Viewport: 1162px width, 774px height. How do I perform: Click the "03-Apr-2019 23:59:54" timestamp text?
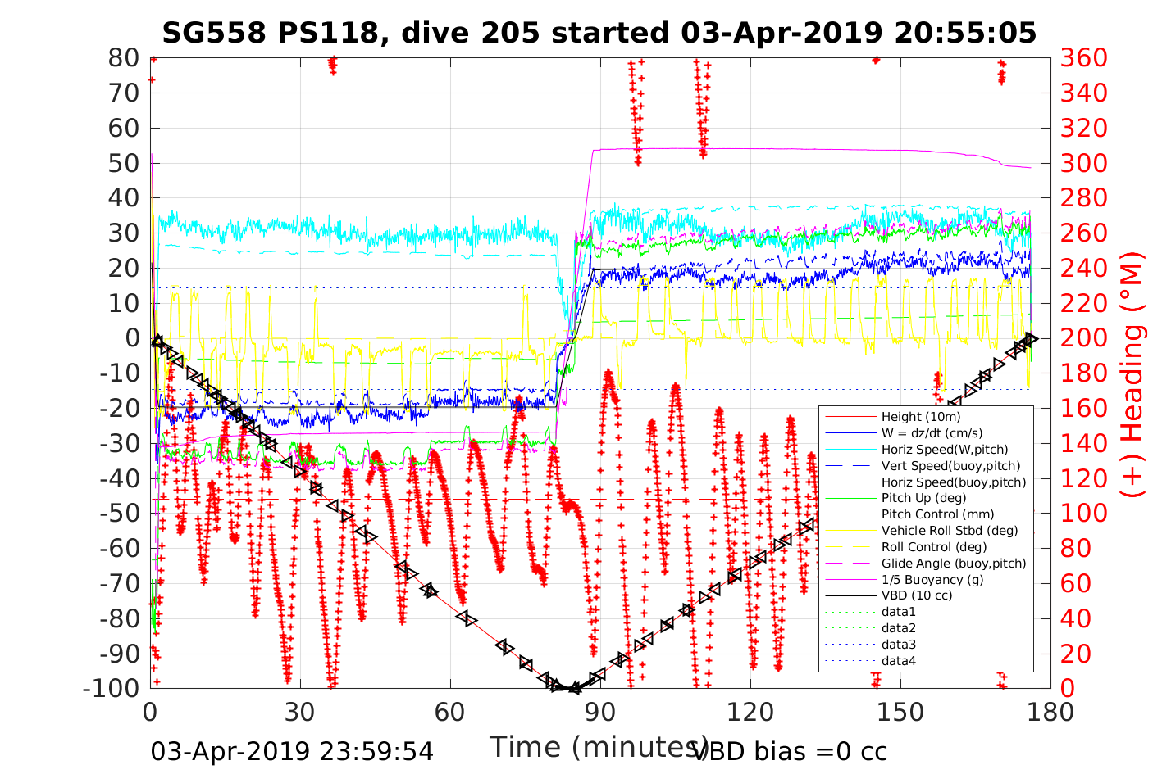[x=292, y=751]
